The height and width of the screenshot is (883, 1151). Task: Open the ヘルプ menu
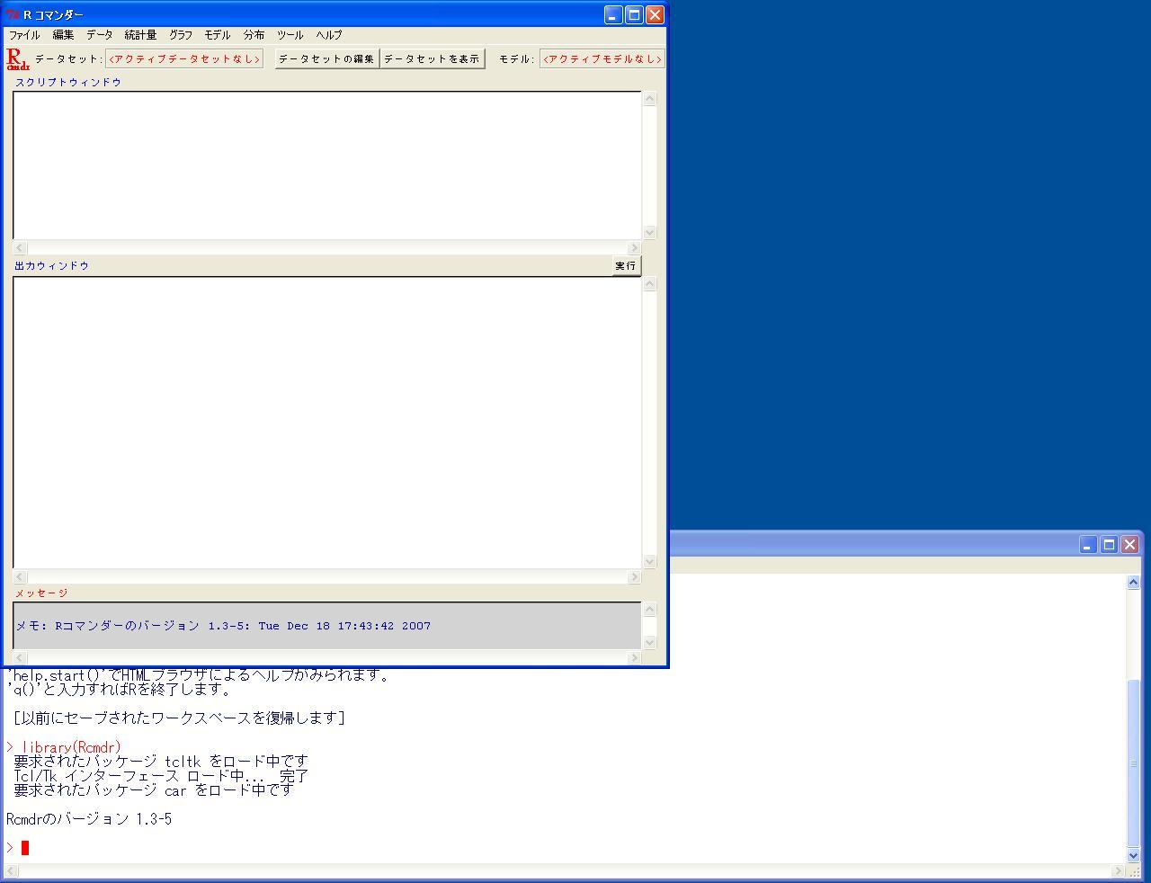(x=328, y=35)
